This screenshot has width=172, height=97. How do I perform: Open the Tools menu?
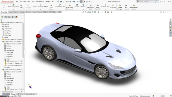pyautogui.click(x=33, y=1)
